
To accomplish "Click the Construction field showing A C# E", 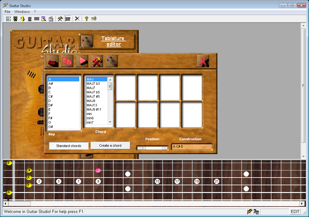I will click(192, 147).
